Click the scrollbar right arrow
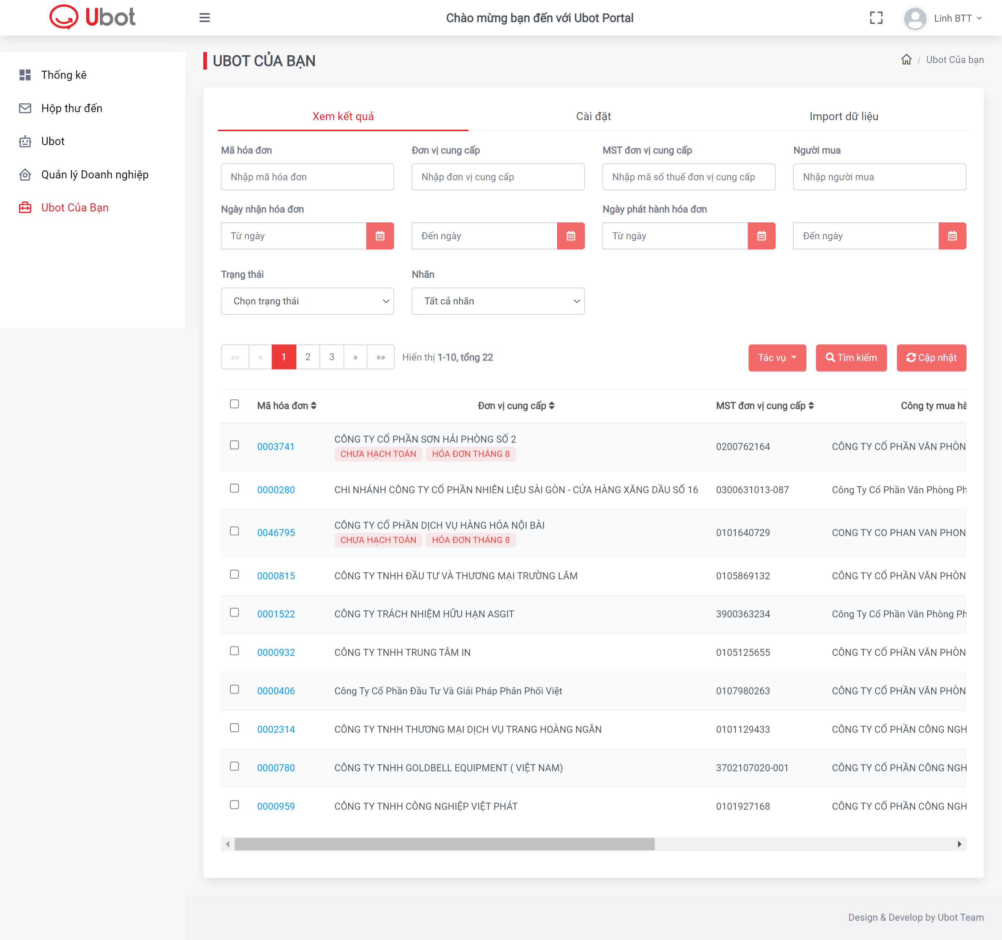 [x=959, y=844]
